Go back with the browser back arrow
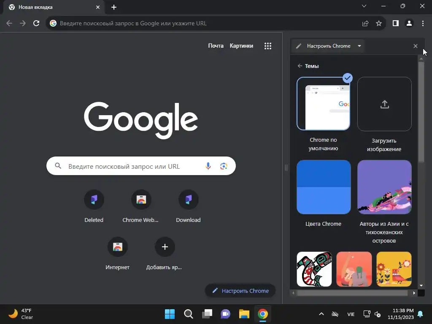This screenshot has height=324, width=432. (9, 24)
